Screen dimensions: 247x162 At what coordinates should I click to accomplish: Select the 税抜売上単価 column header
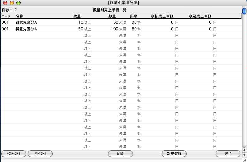[x=162, y=16]
